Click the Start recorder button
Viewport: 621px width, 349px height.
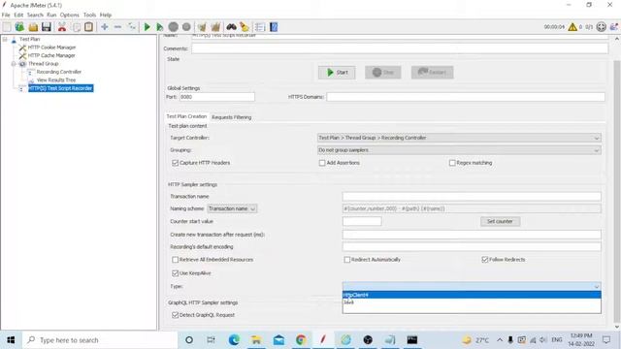click(337, 73)
